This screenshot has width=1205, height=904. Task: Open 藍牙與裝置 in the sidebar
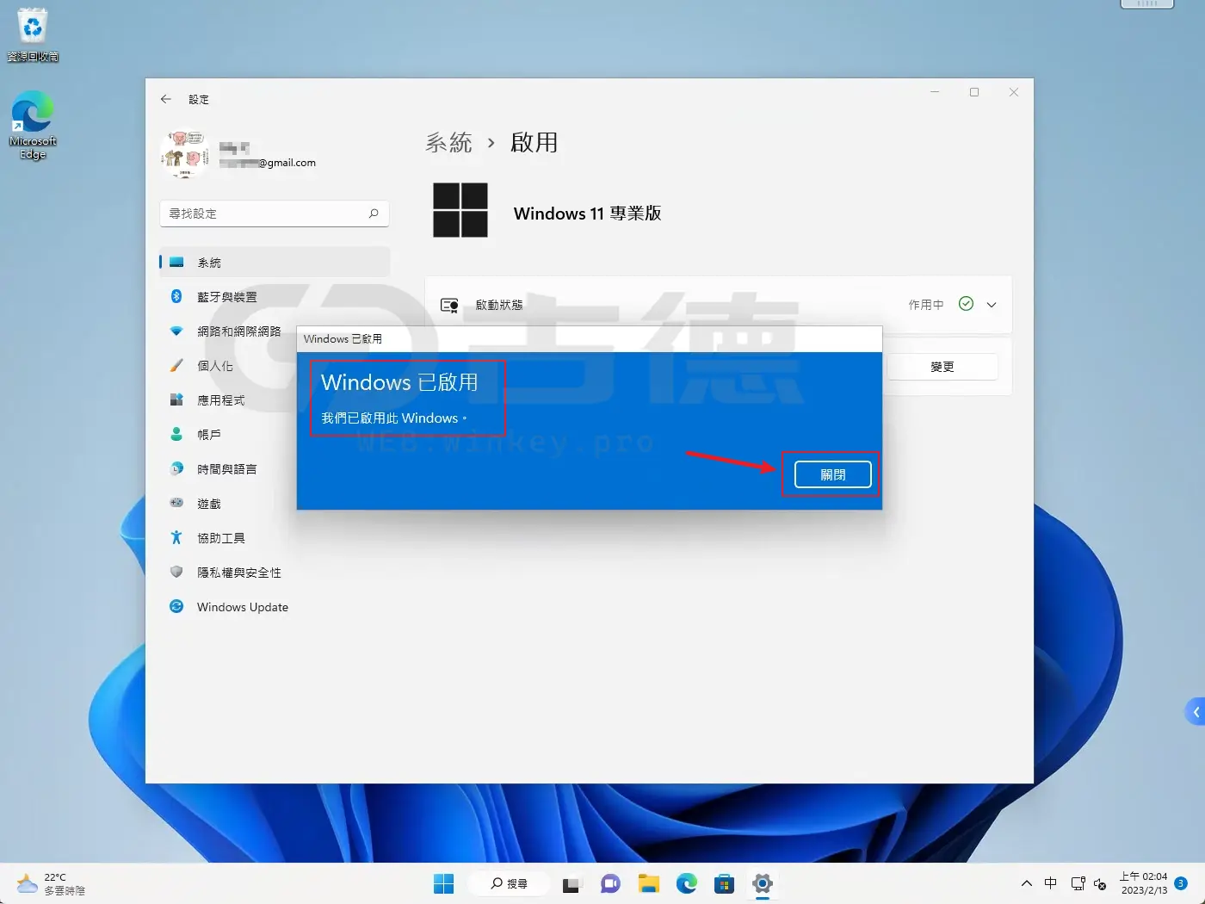(x=275, y=297)
